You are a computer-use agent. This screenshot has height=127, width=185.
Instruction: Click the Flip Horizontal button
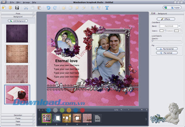point(167,49)
